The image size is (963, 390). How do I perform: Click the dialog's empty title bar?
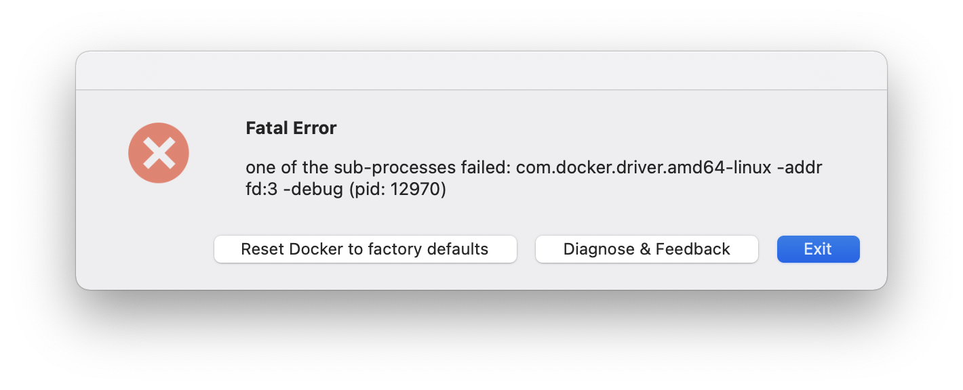pos(481,70)
